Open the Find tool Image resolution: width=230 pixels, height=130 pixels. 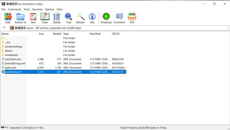(68, 18)
